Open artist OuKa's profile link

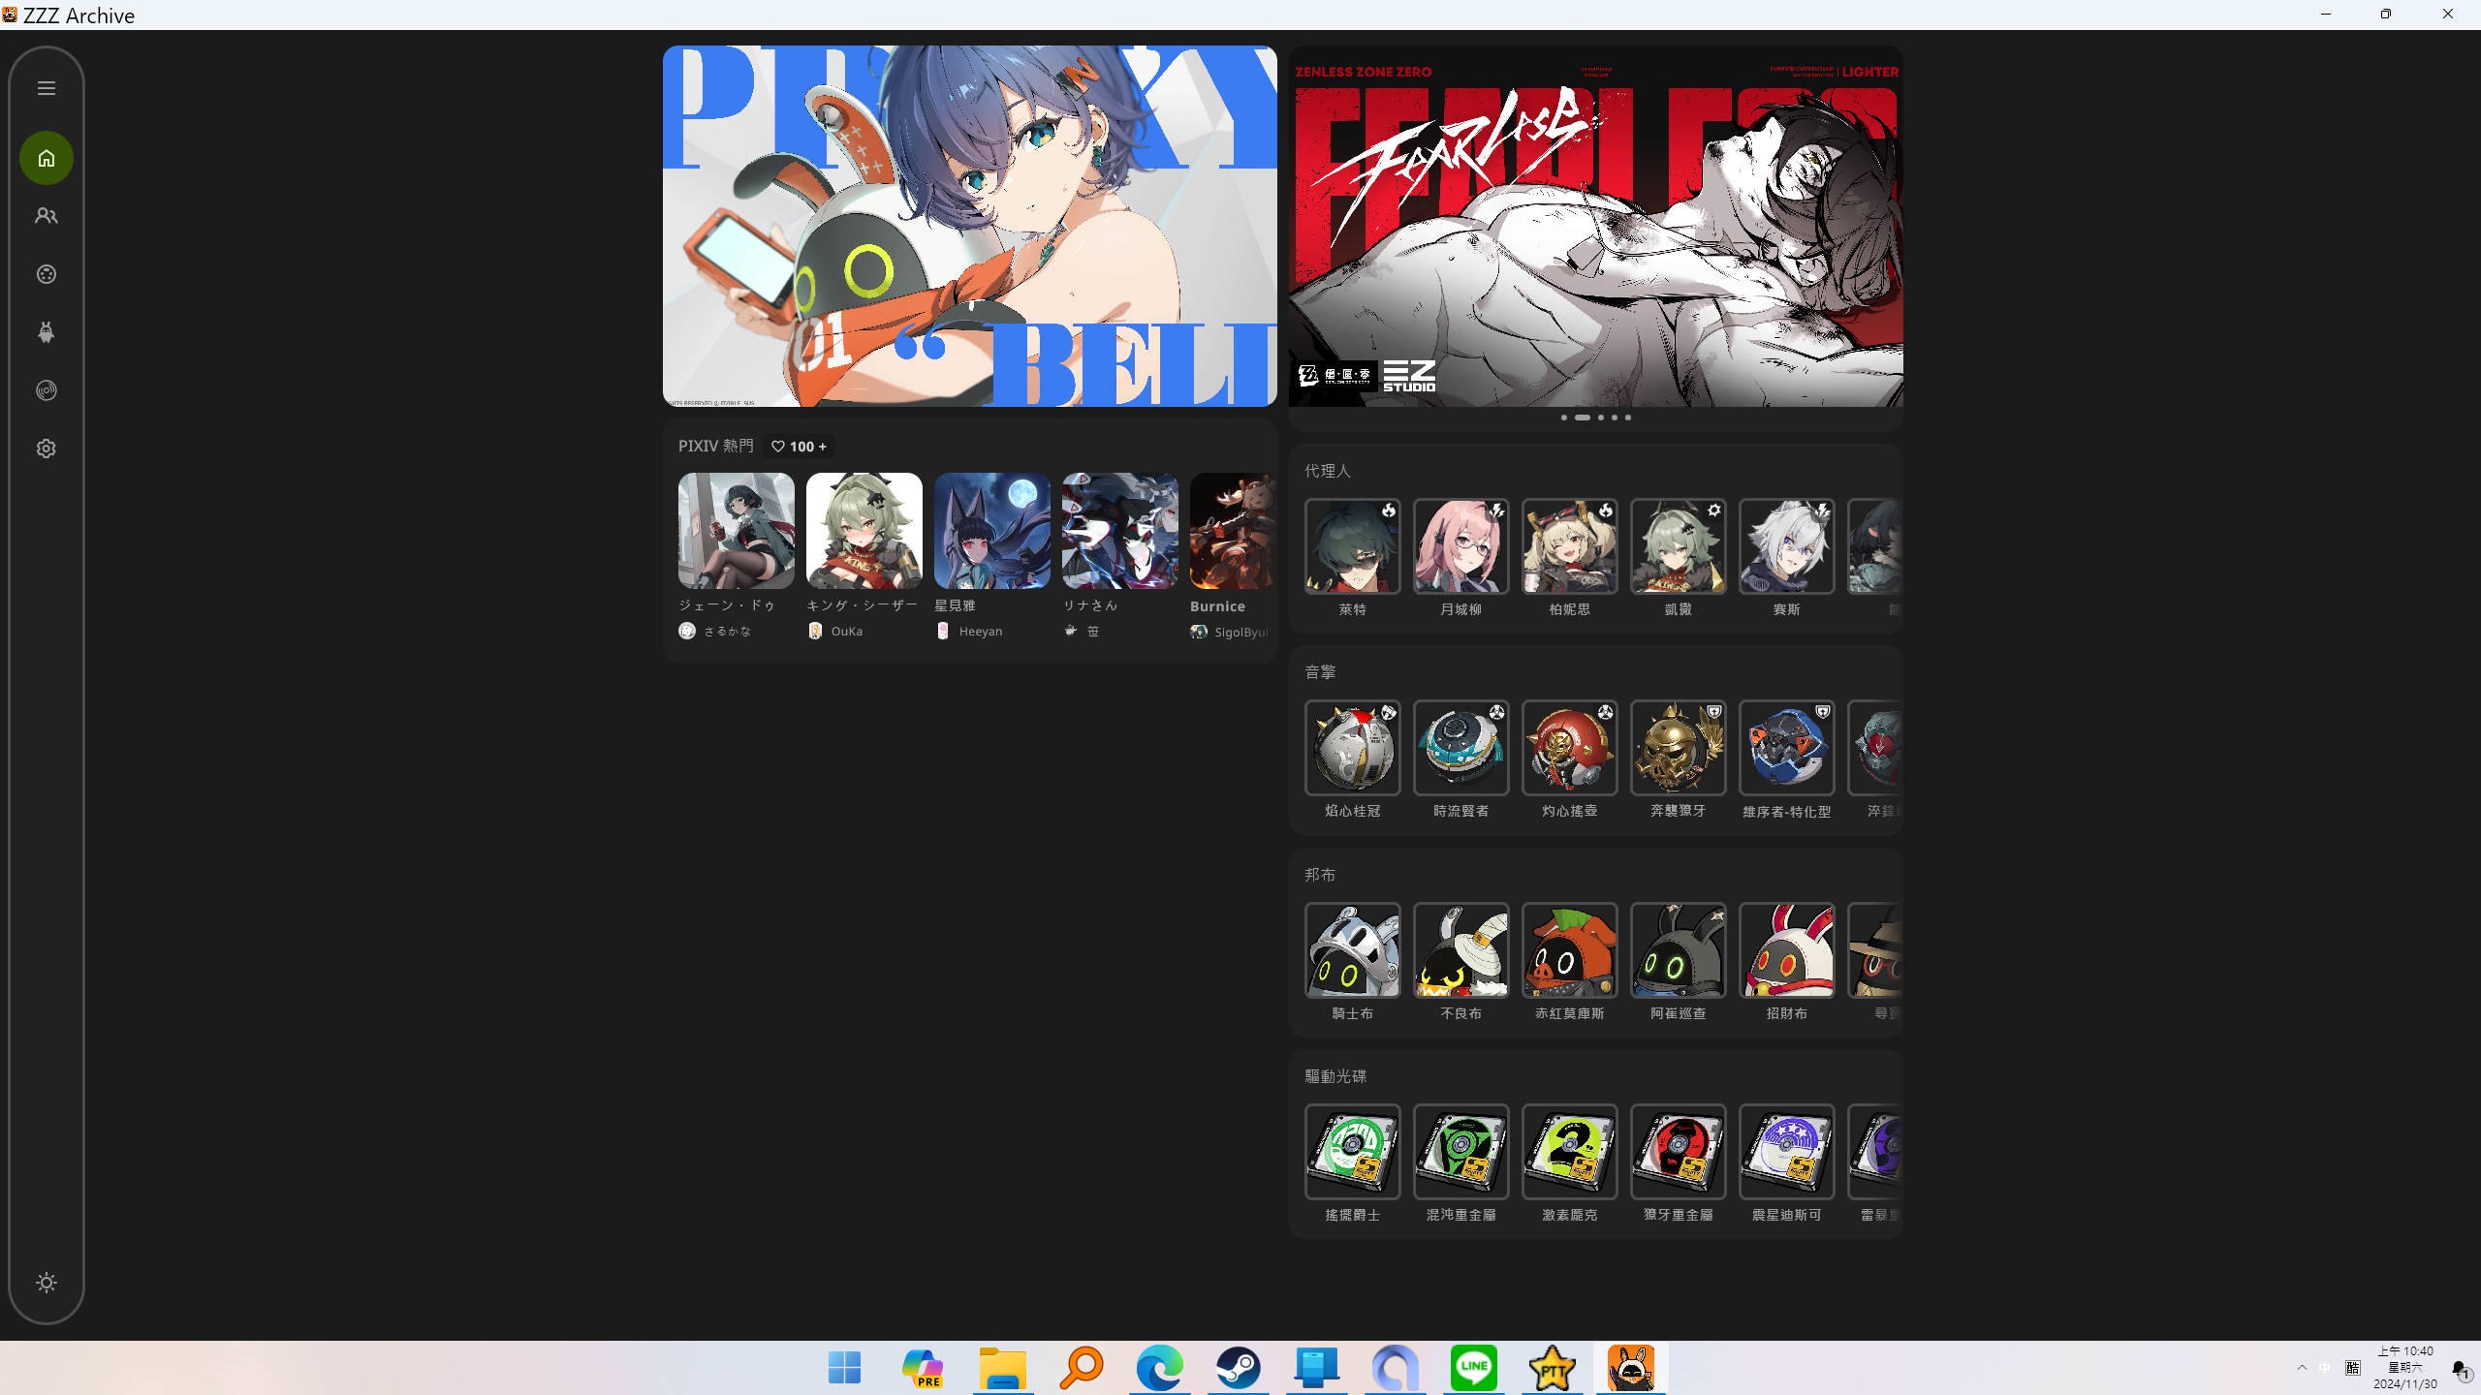point(835,632)
